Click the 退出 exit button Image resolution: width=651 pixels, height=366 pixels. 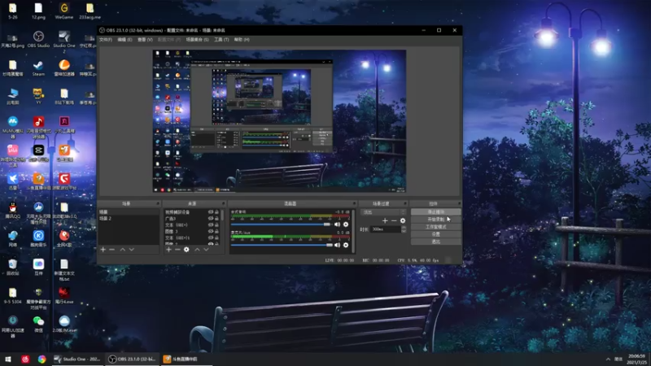tap(435, 242)
